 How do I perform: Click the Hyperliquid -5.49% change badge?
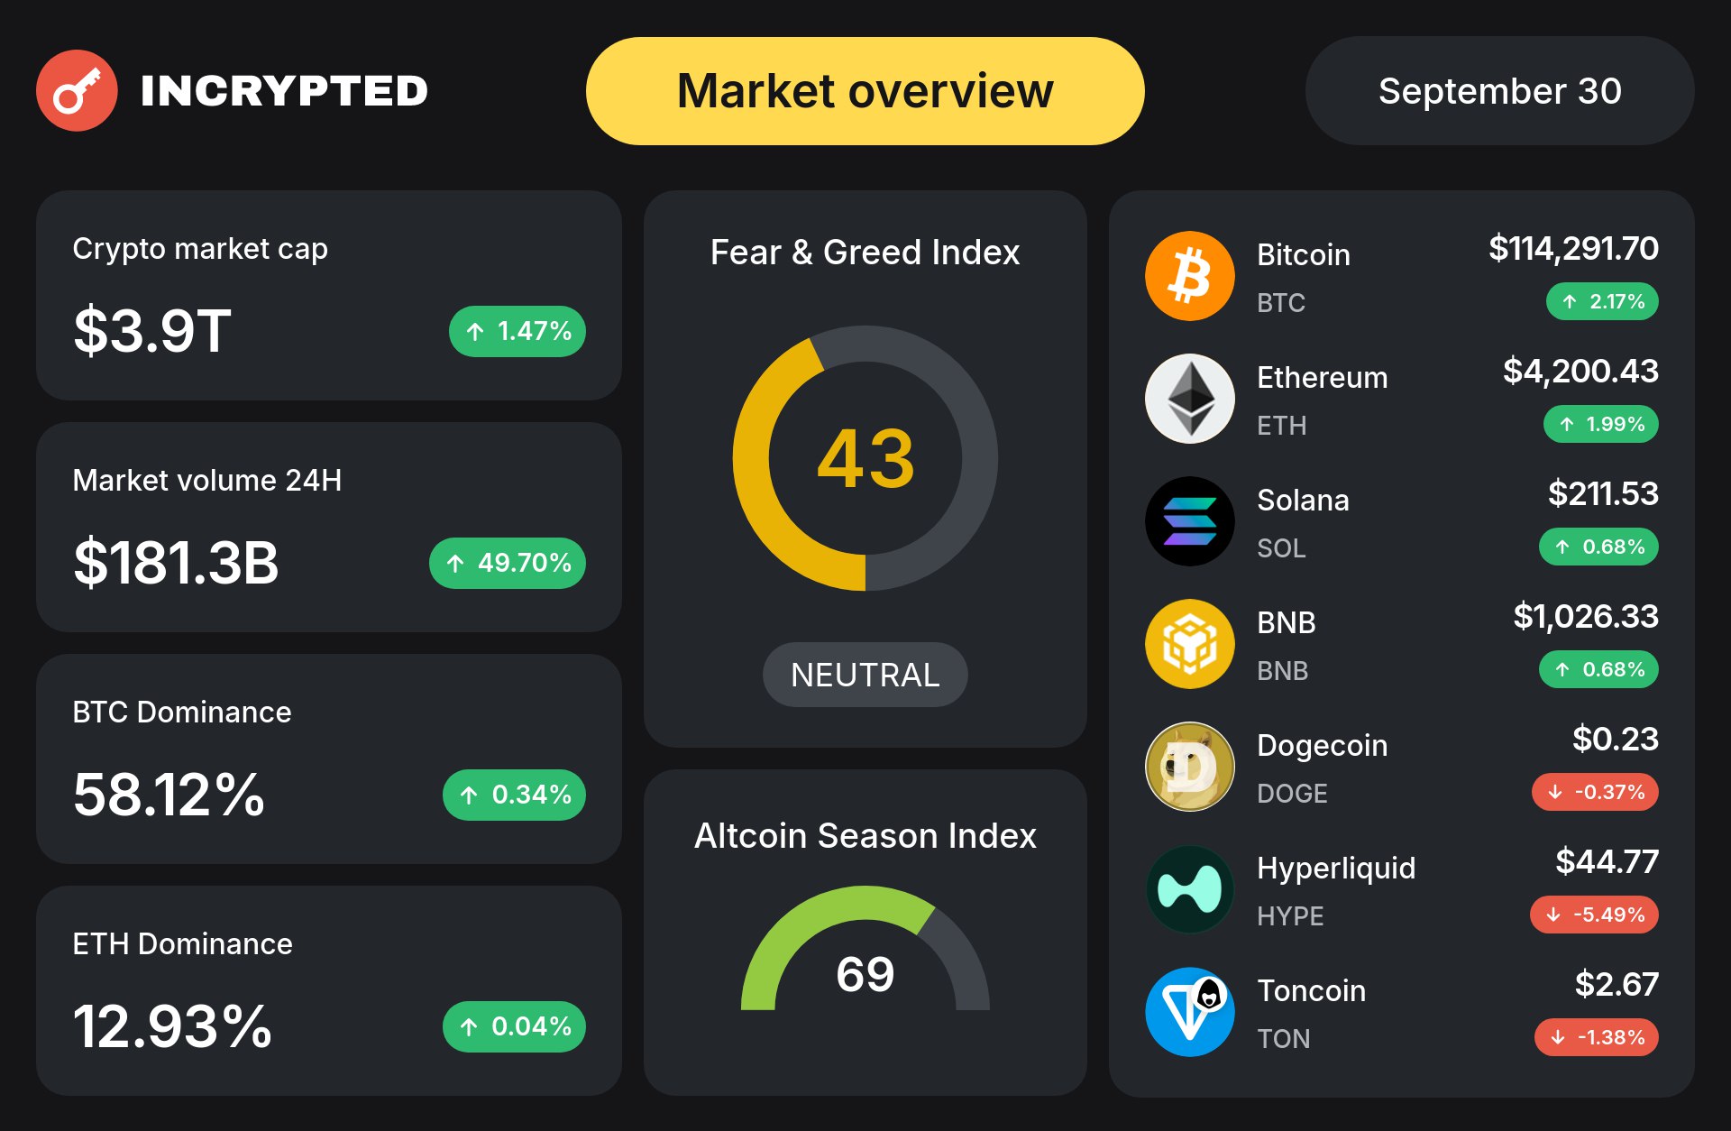click(x=1594, y=915)
